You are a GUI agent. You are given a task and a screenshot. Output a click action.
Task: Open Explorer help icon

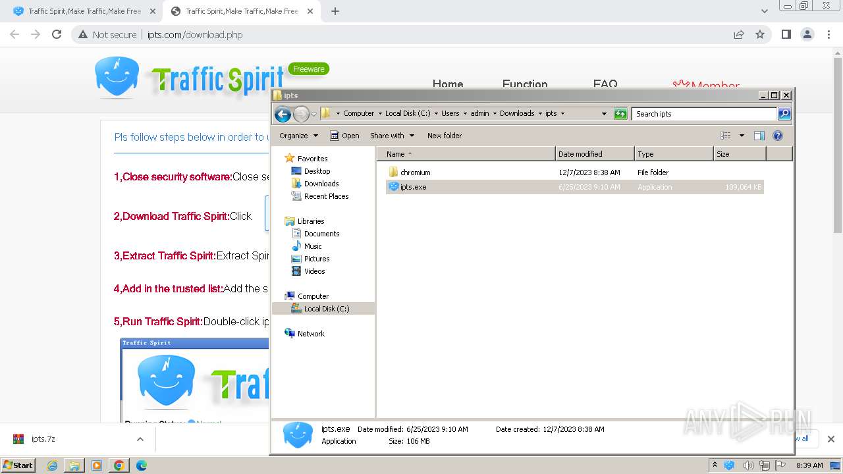point(777,136)
